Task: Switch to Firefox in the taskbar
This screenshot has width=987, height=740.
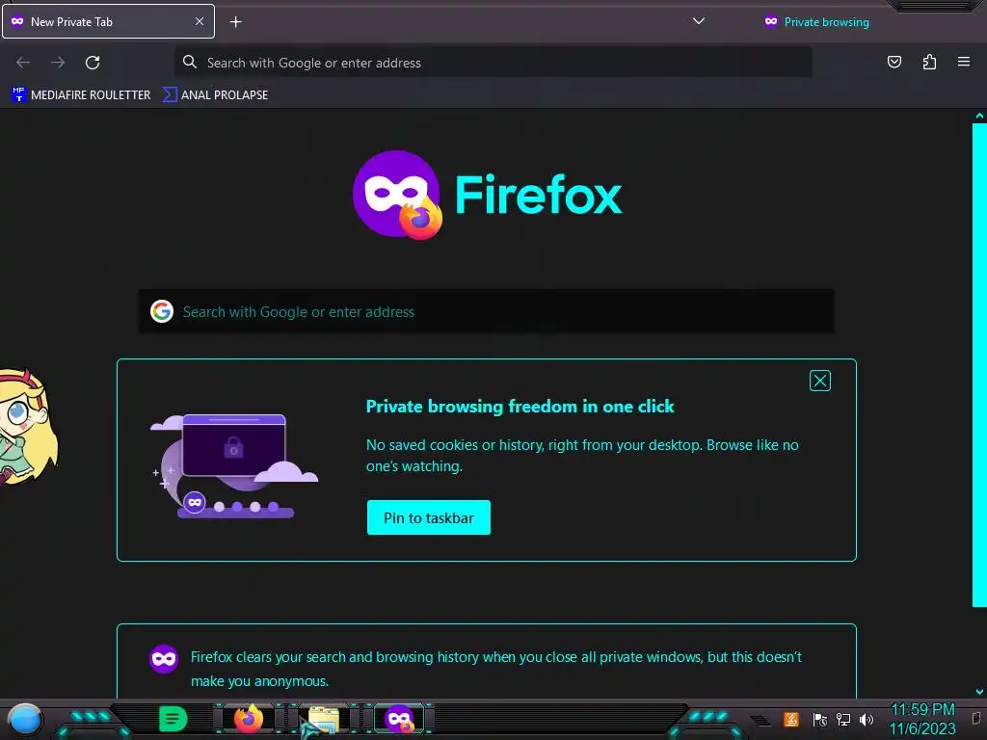Action: click(x=249, y=719)
